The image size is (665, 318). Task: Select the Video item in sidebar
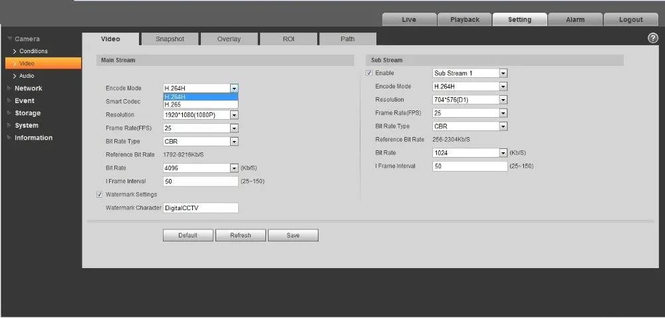point(43,64)
